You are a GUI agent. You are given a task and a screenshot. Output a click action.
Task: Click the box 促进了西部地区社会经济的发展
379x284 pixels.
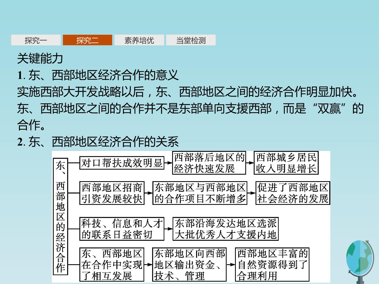[293, 193]
